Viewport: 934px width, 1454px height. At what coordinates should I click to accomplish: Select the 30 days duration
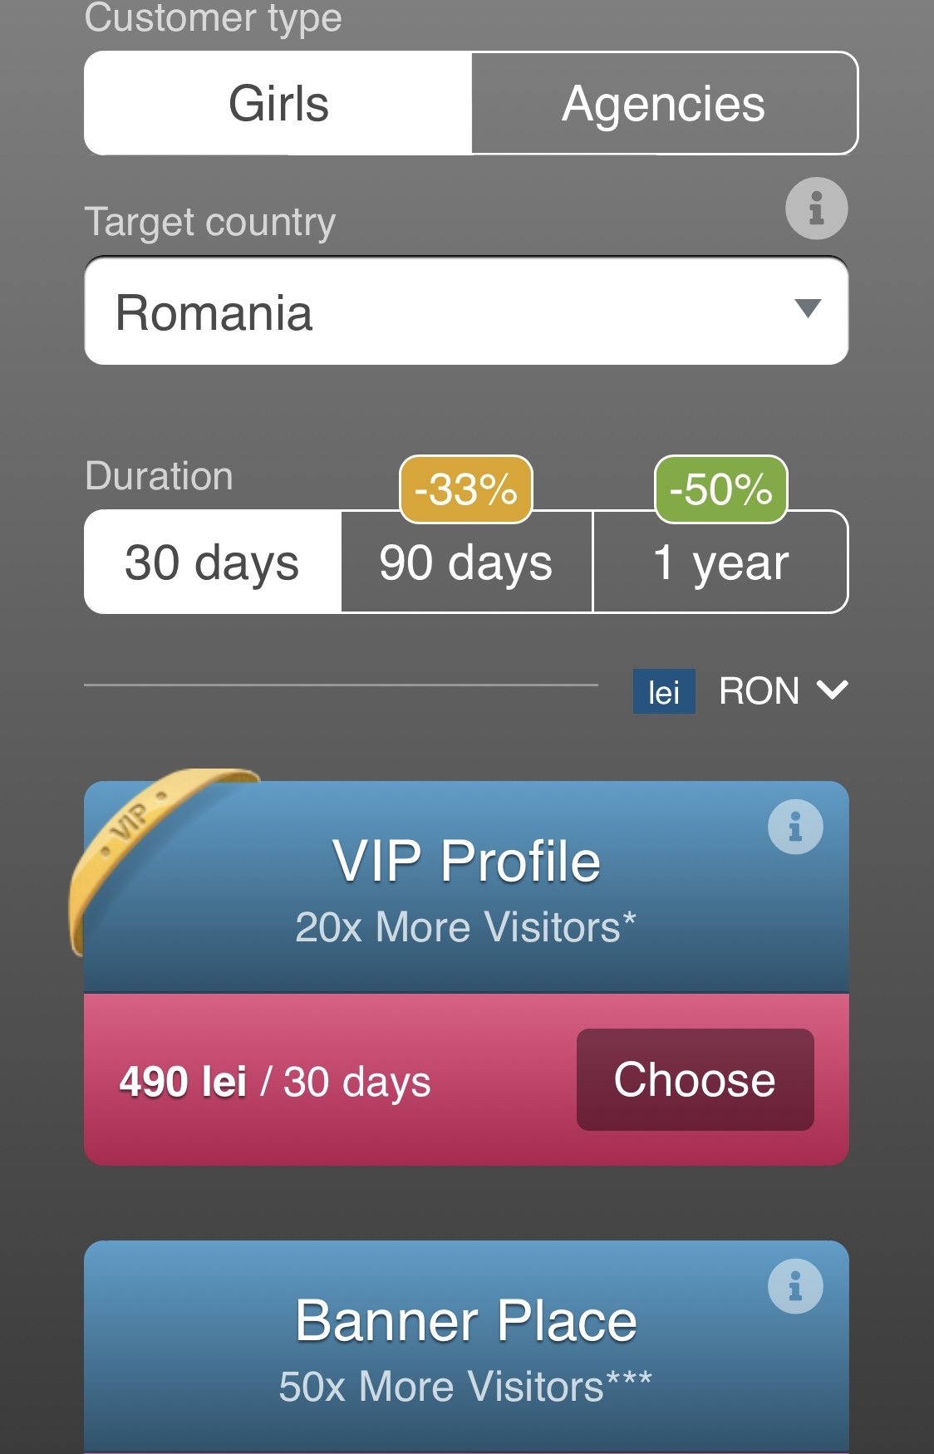pyautogui.click(x=212, y=562)
